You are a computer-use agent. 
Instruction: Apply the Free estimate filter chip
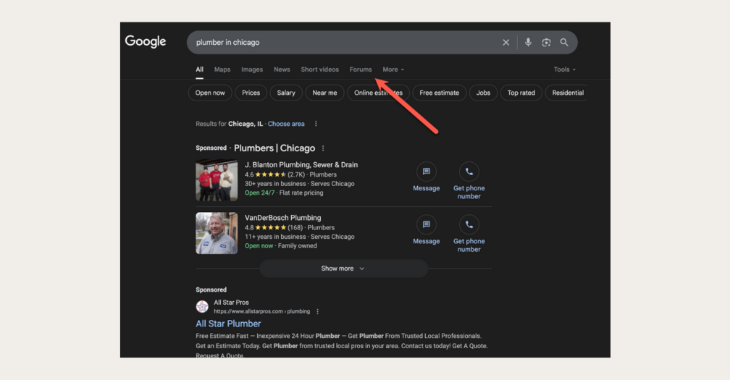coord(440,93)
